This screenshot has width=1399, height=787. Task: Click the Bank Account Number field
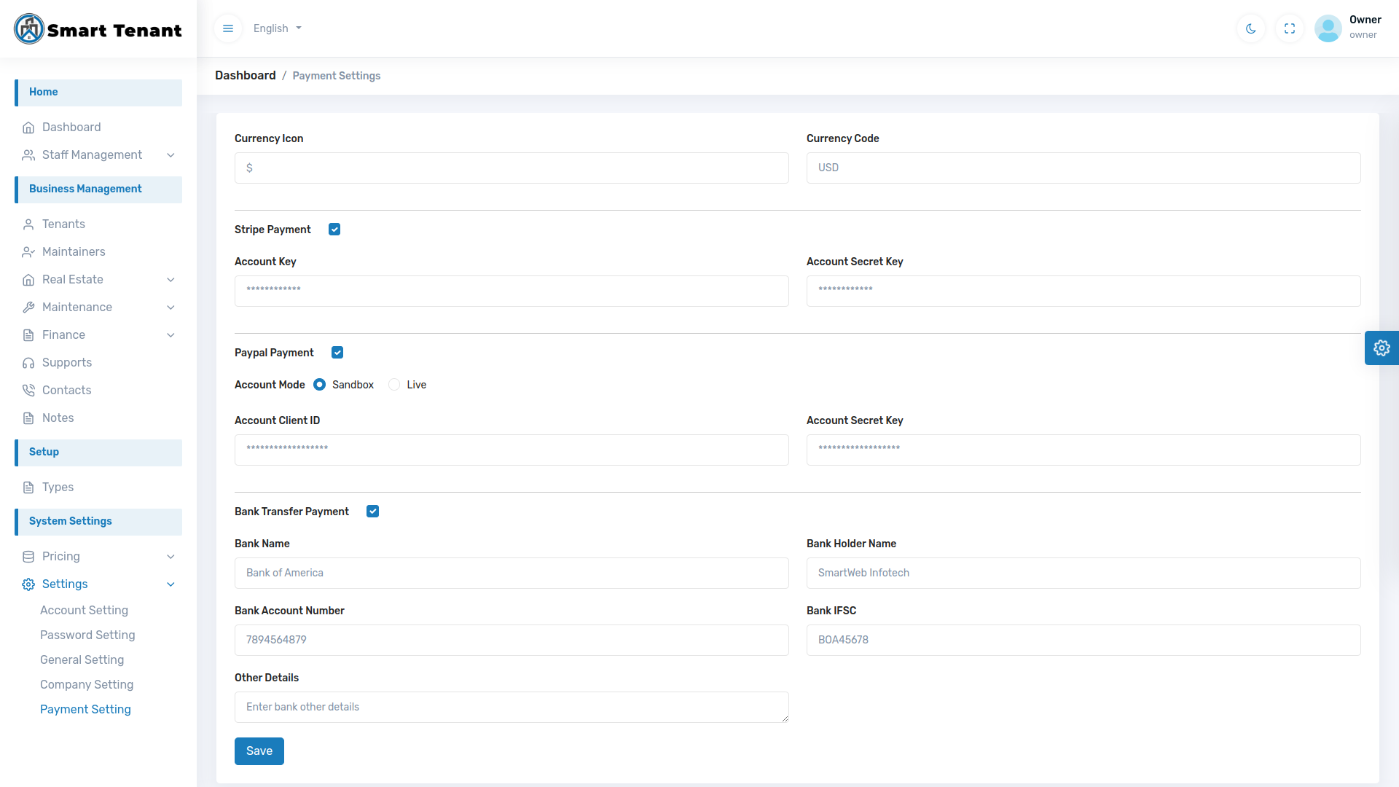pyautogui.click(x=512, y=640)
